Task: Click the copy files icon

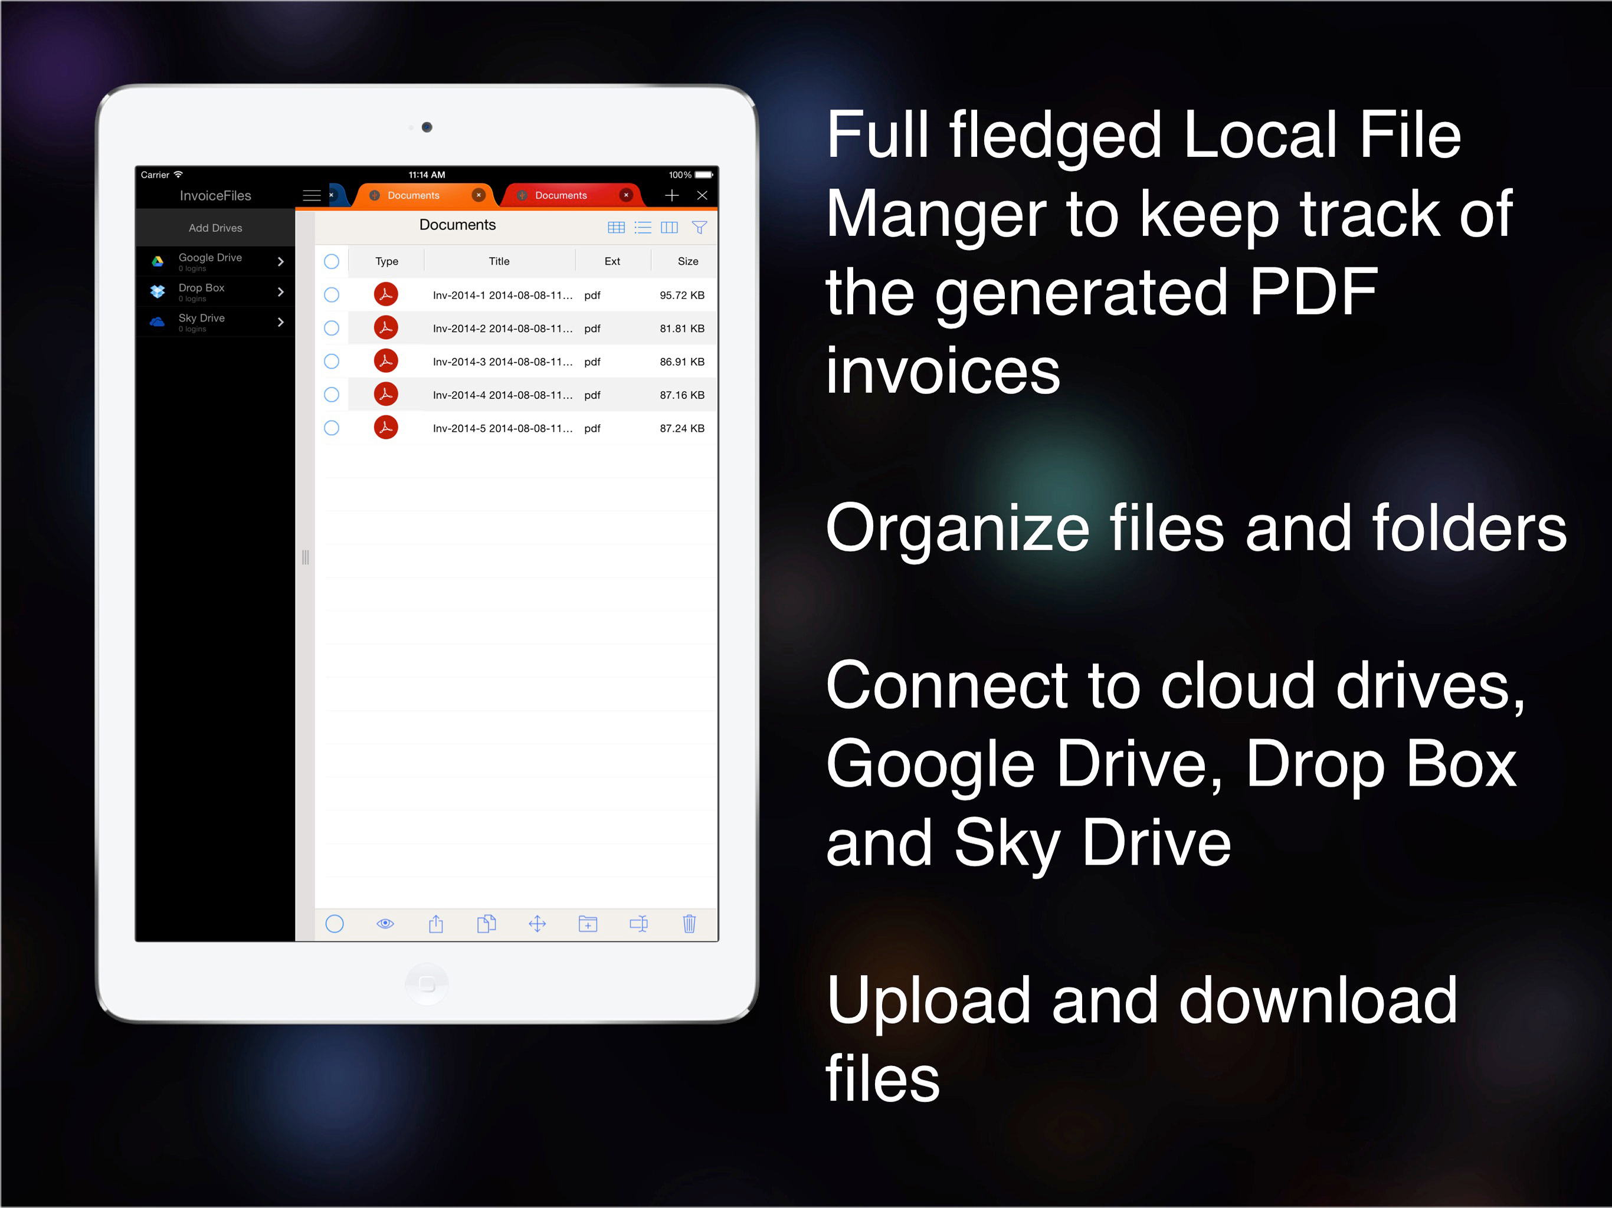Action: pyautogui.click(x=486, y=924)
